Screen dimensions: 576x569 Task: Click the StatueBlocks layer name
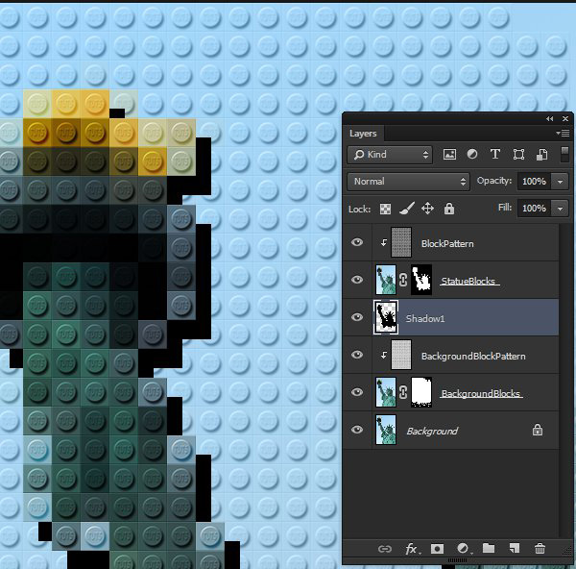tap(469, 281)
